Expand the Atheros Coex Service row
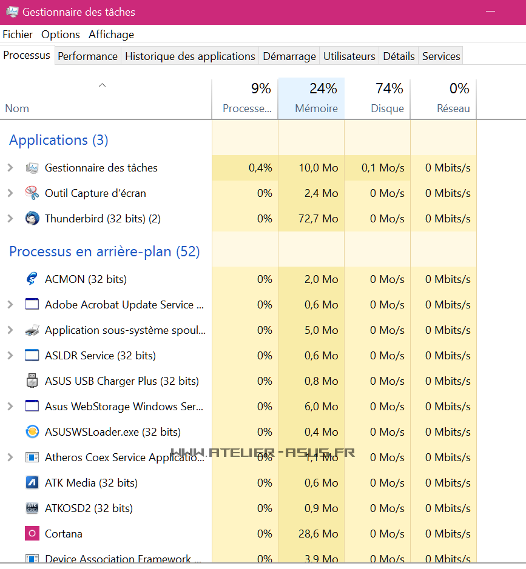526x569 pixels. (x=10, y=458)
